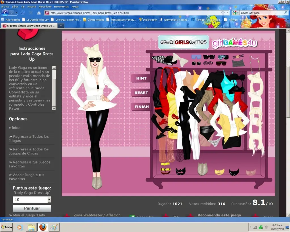290x232 pixels.
Task: Click the Firefox back arrow button
Action: click(5, 12)
